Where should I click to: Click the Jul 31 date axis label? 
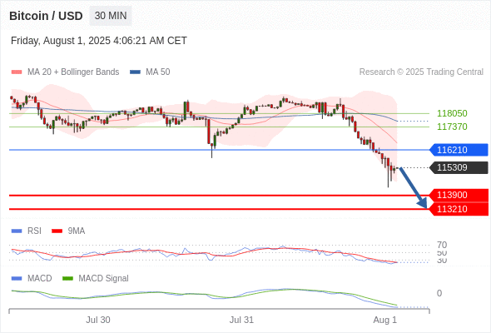pos(241,320)
